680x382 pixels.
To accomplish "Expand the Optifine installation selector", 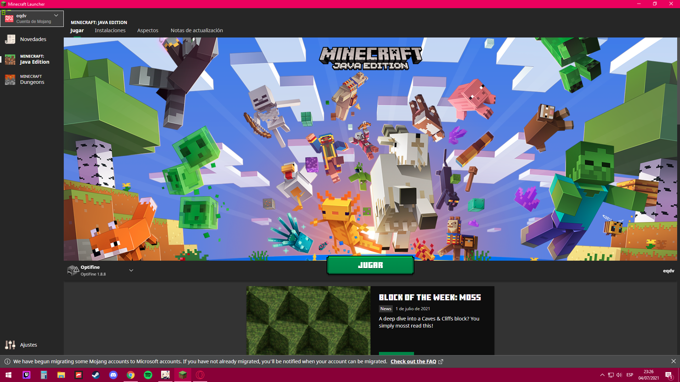I will [131, 271].
